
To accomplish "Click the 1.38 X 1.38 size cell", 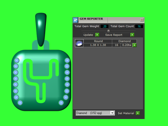I will coord(98,45).
